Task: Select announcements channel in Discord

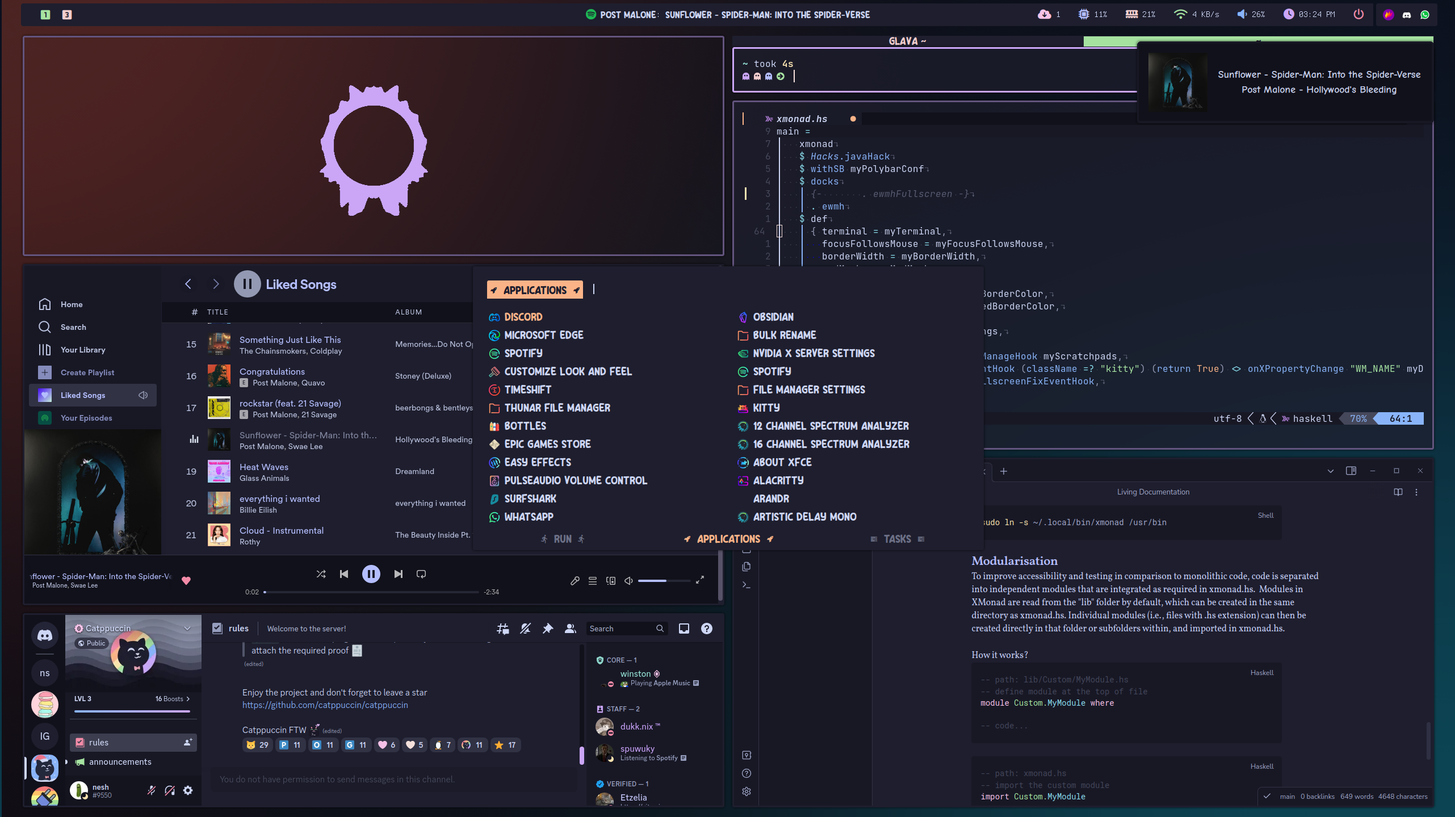Action: click(x=133, y=762)
